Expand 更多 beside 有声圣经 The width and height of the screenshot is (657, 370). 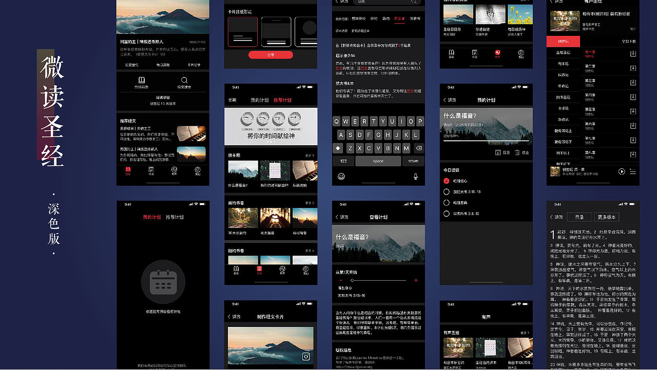coord(525,333)
